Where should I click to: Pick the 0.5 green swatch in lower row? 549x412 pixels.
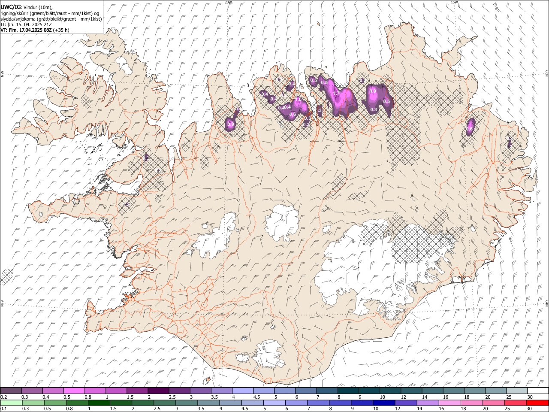pyautogui.click(x=55, y=403)
